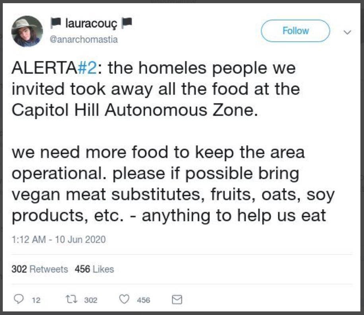Click the reply speech bubble icon
The height and width of the screenshot is (315, 364).
coord(19,300)
